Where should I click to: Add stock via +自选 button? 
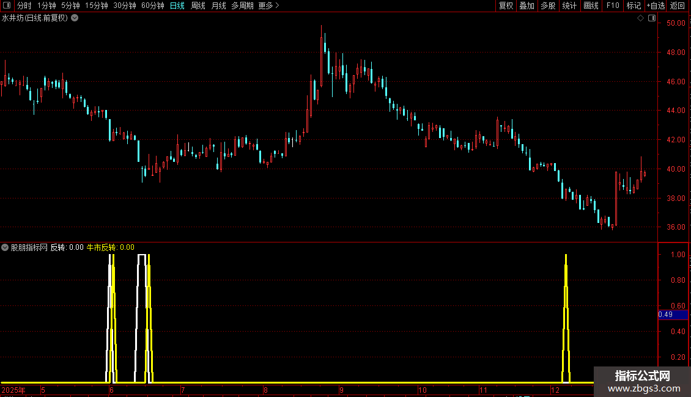click(656, 5)
